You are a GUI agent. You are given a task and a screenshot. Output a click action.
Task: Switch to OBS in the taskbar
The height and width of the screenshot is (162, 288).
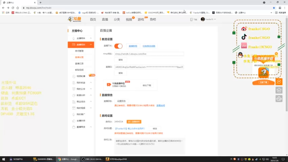pos(92,159)
